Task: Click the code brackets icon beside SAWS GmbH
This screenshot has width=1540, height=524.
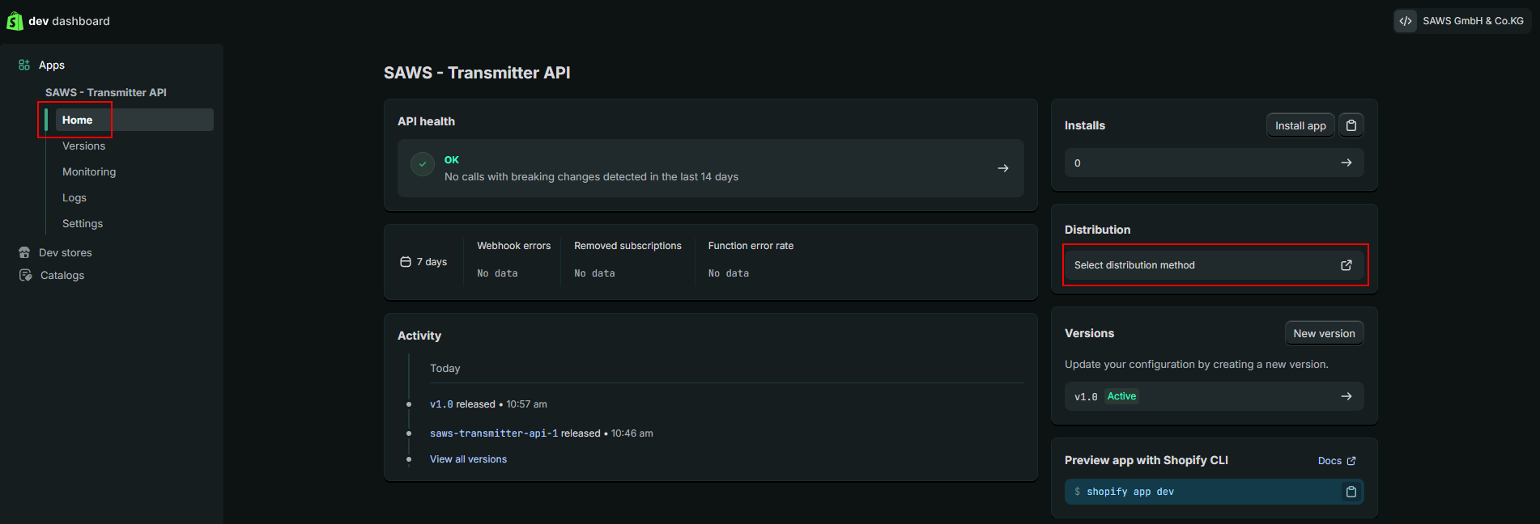Action: point(1406,21)
